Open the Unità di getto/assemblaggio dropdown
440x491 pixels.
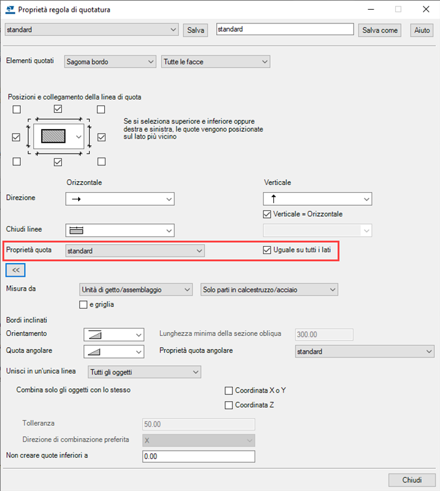(x=136, y=290)
